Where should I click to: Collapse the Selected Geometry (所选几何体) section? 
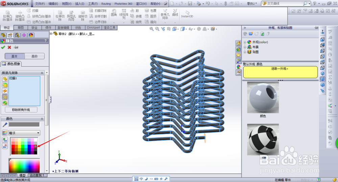click(42, 73)
